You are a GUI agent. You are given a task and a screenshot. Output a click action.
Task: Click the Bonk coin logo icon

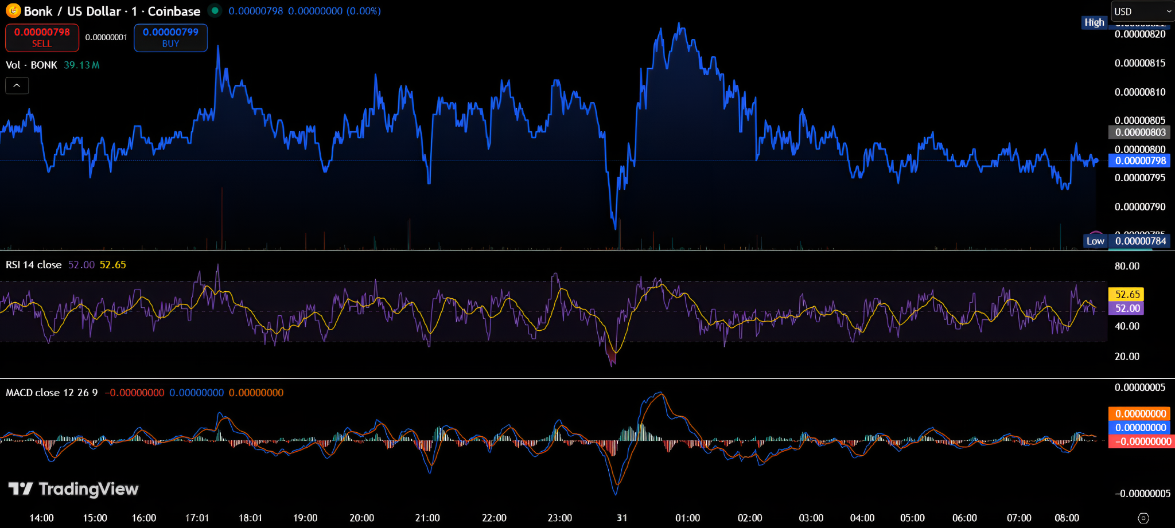point(13,11)
